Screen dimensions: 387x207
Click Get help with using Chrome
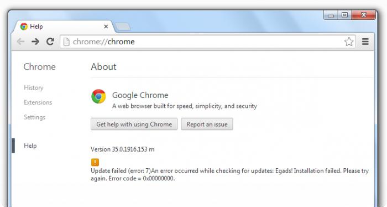coord(134,124)
